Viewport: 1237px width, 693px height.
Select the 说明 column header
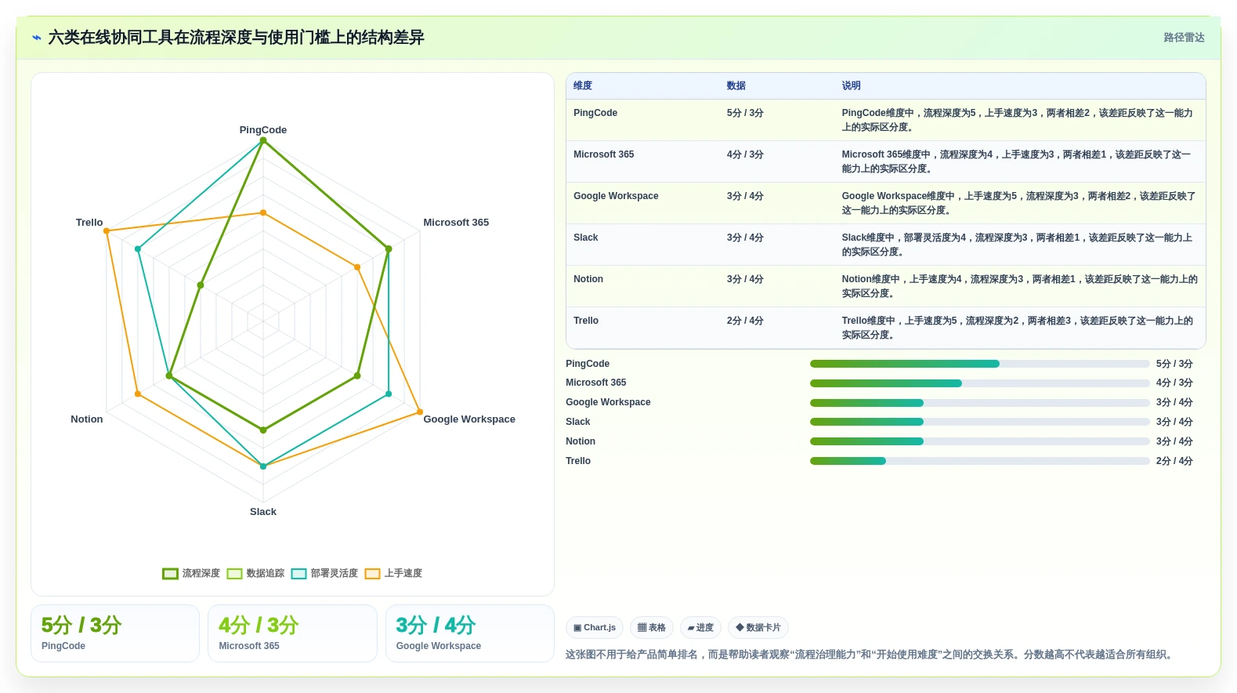tap(851, 86)
